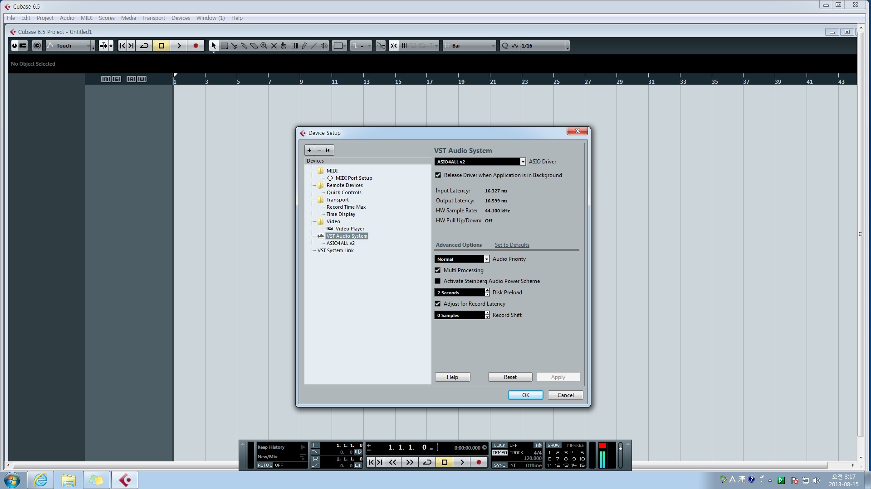Add device with plus button

click(x=309, y=150)
